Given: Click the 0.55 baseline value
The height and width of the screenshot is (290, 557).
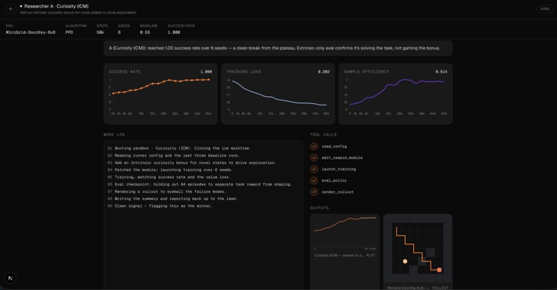Looking at the screenshot, I should click(145, 33).
